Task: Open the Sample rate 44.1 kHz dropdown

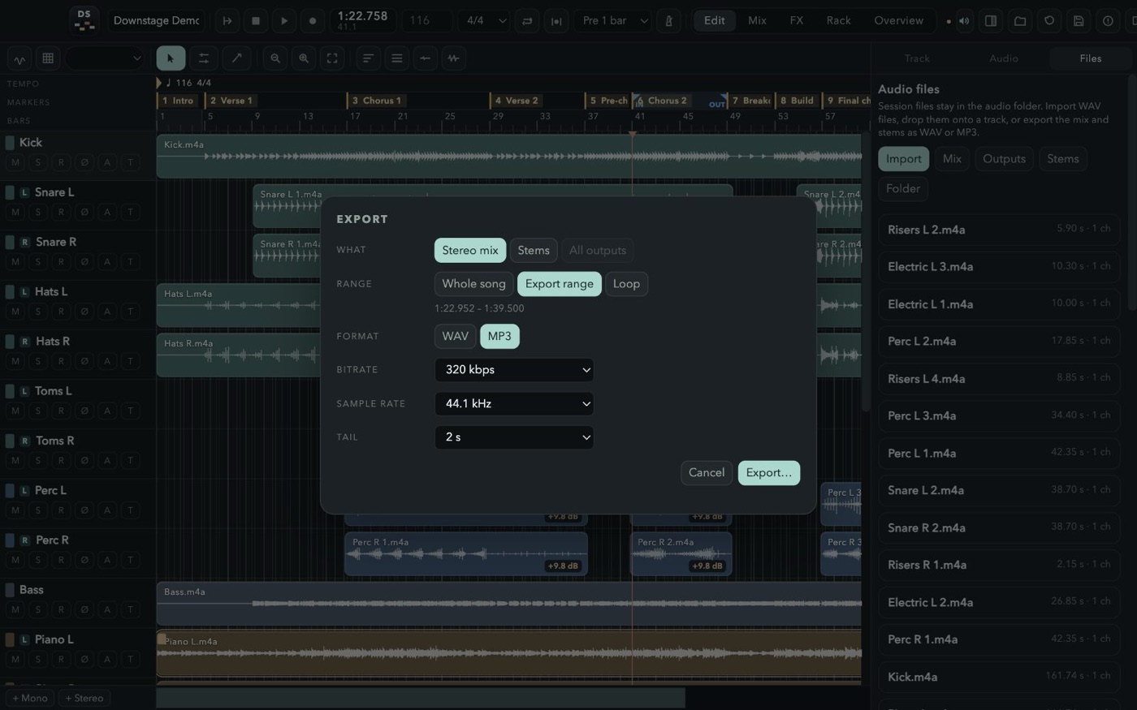Action: point(514,403)
